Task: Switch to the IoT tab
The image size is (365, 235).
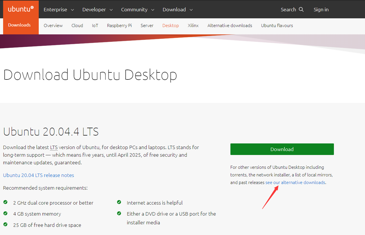Action: click(x=95, y=26)
